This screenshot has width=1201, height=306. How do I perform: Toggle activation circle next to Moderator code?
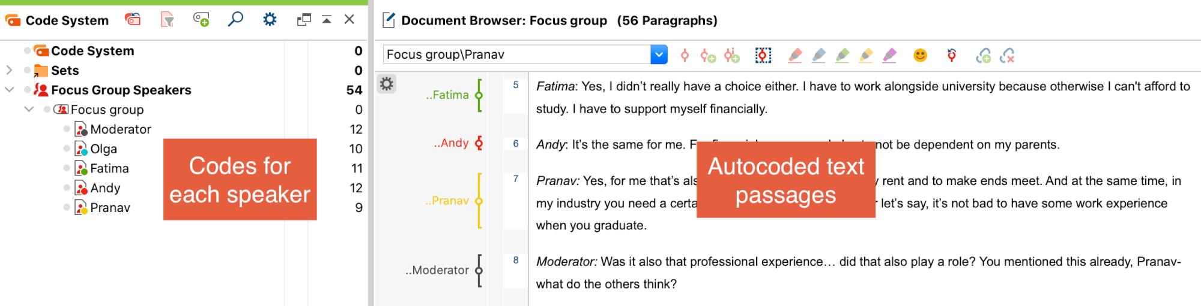[x=67, y=129]
